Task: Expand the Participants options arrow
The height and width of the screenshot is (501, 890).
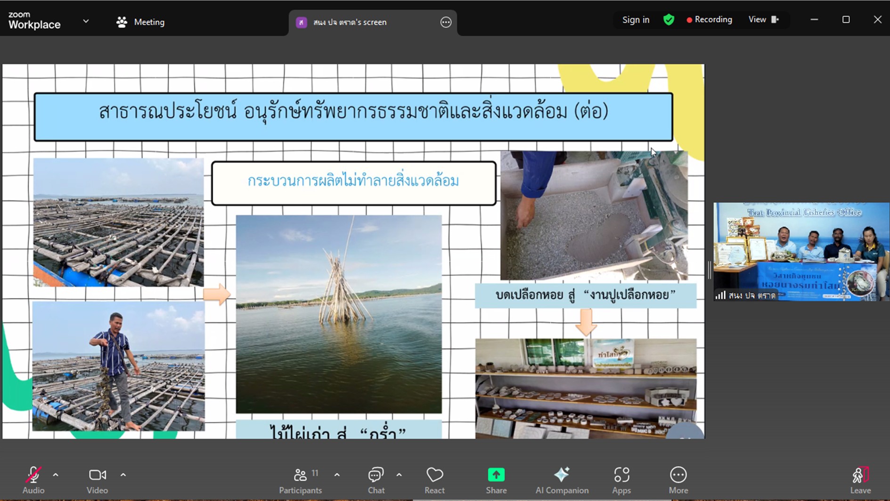Action: pyautogui.click(x=337, y=475)
